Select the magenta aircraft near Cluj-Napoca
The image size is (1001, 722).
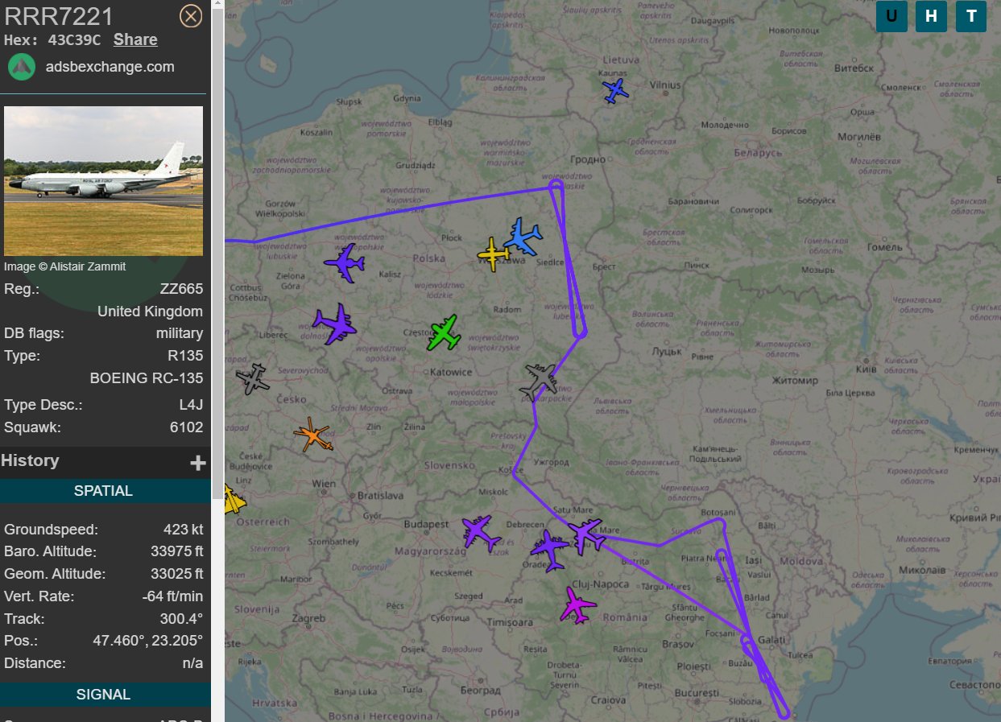tap(577, 605)
